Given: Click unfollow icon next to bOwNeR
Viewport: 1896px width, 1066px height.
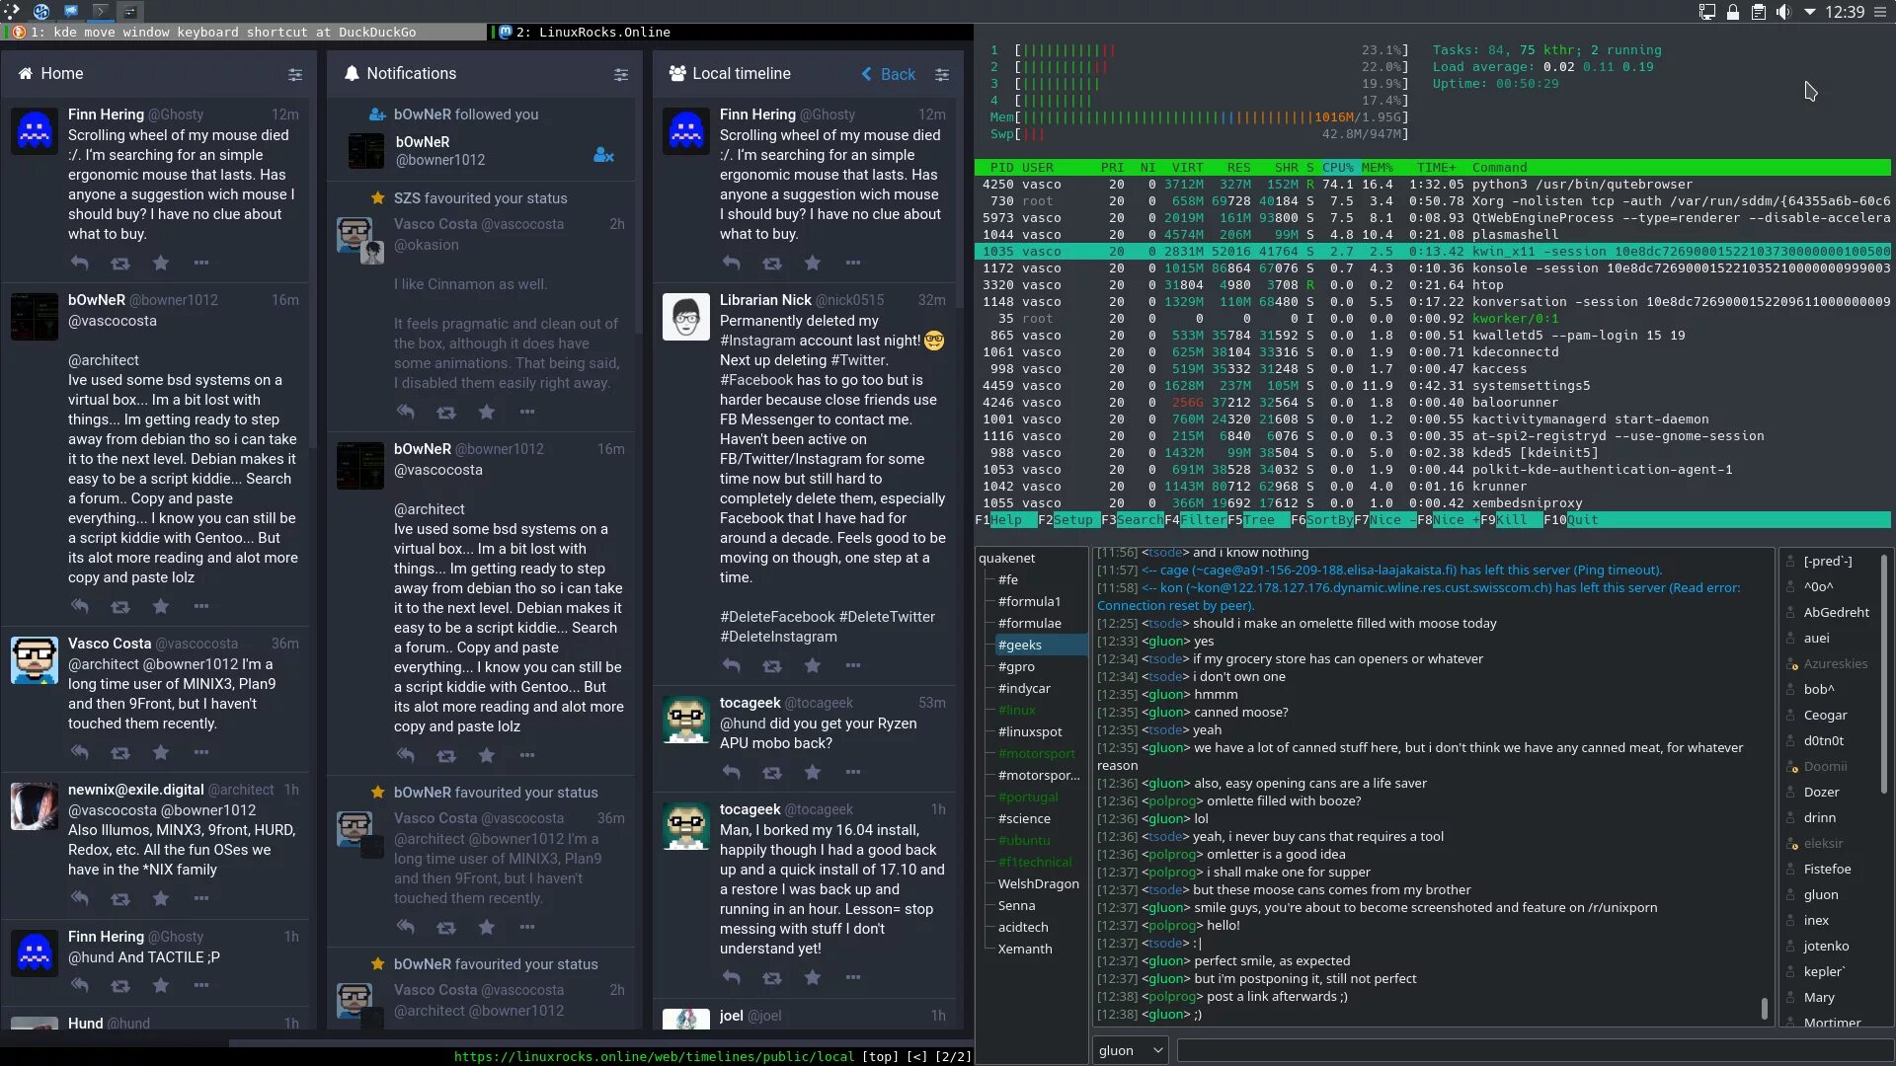Looking at the screenshot, I should click(603, 155).
